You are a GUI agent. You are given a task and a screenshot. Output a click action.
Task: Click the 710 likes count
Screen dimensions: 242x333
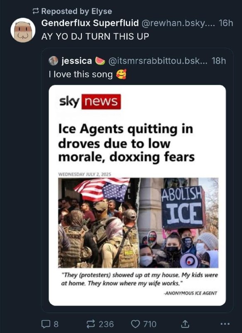click(150, 324)
